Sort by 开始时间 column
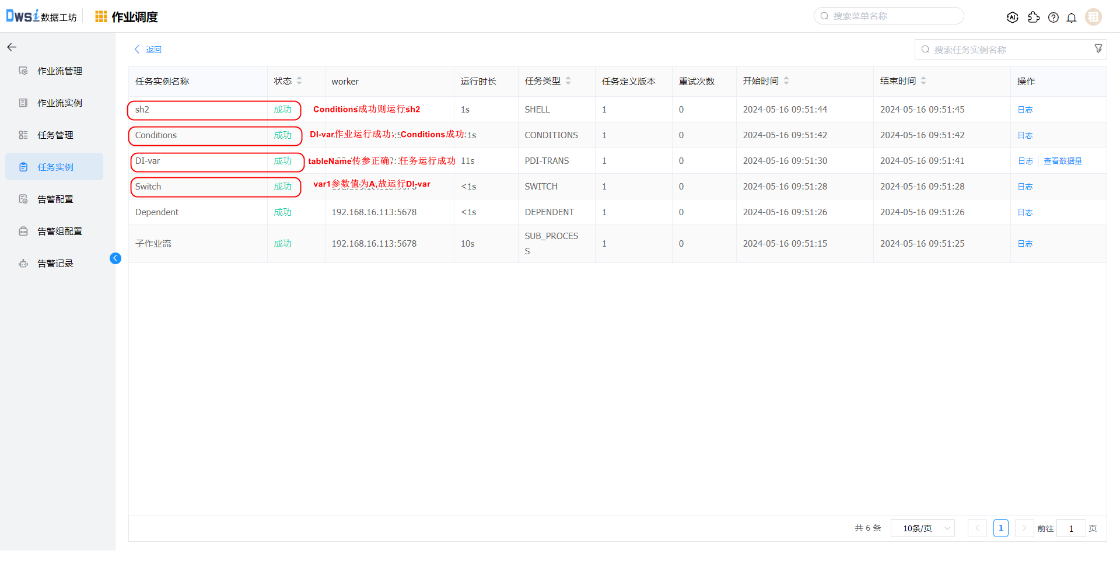Viewport: 1120px width, 561px height. 786,81
